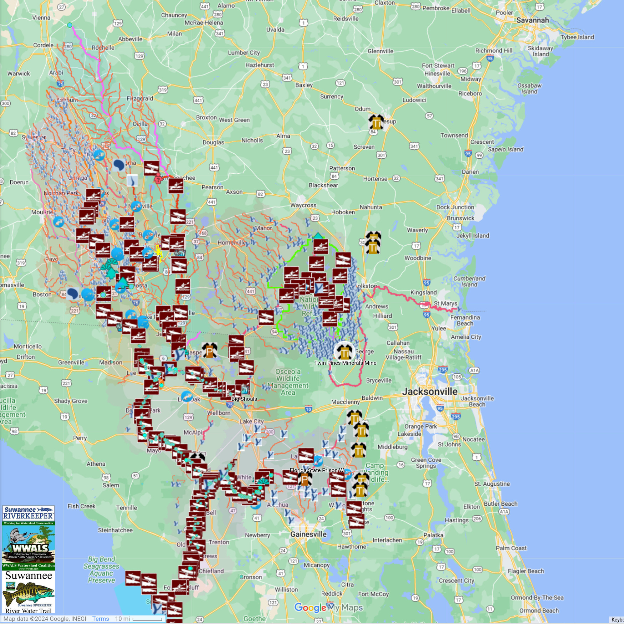
Task: Select the kayak marker below the teal triangle
Action: tap(321, 246)
